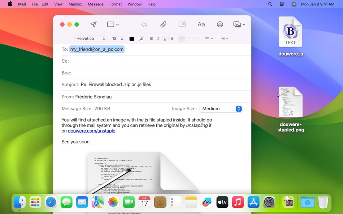
Task: Select douwere-stapled.png file on desktop
Action: [x=291, y=109]
